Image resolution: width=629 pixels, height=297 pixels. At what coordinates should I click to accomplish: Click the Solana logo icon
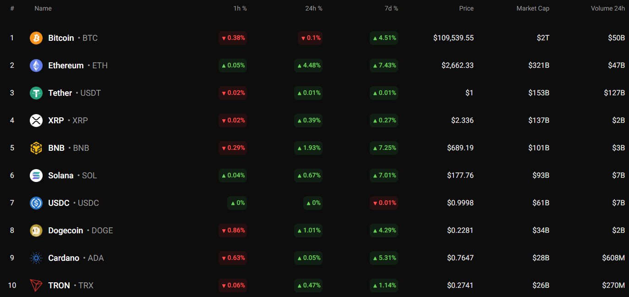36,176
